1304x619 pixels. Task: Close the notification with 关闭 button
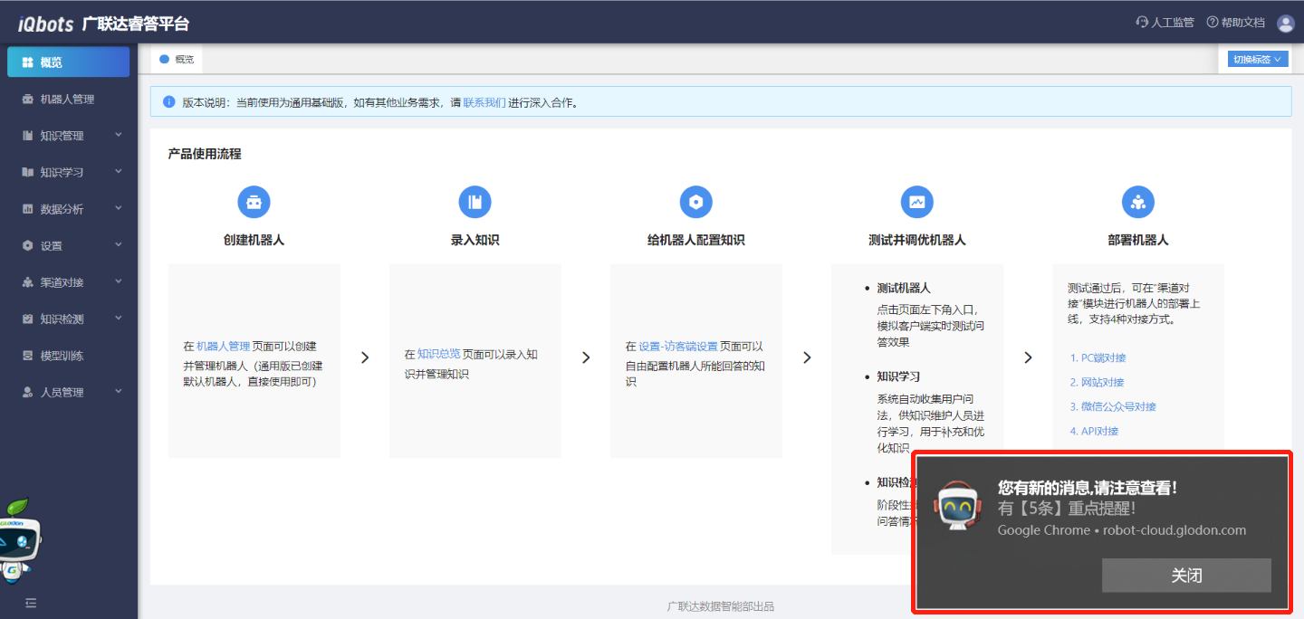click(x=1185, y=576)
